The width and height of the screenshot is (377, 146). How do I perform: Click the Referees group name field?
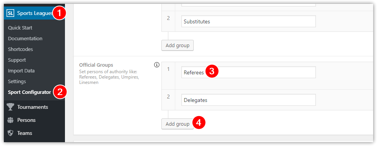coord(248,72)
